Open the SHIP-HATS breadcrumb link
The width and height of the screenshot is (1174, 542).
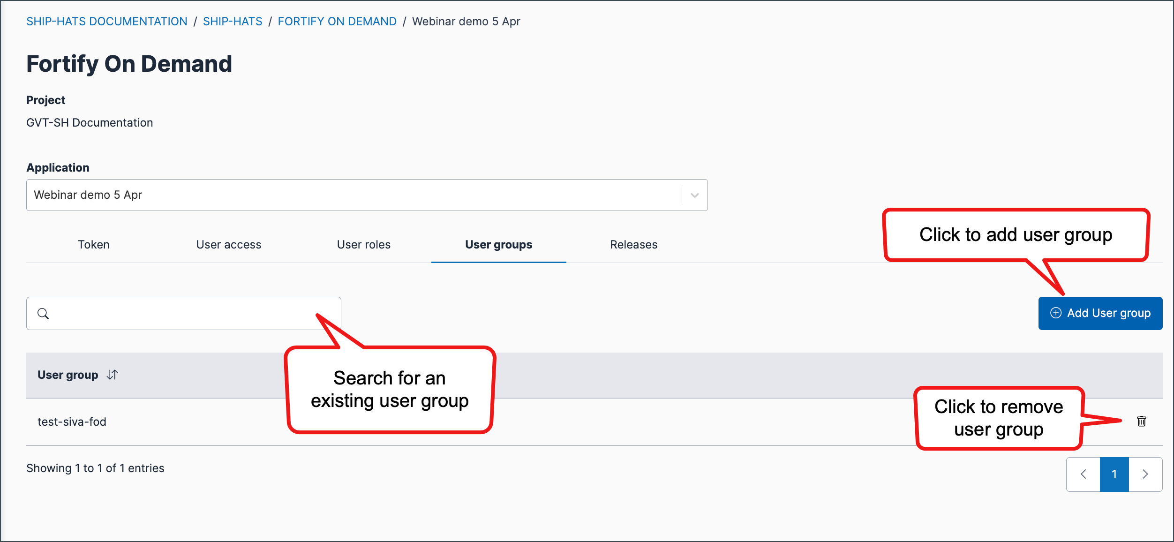click(233, 21)
